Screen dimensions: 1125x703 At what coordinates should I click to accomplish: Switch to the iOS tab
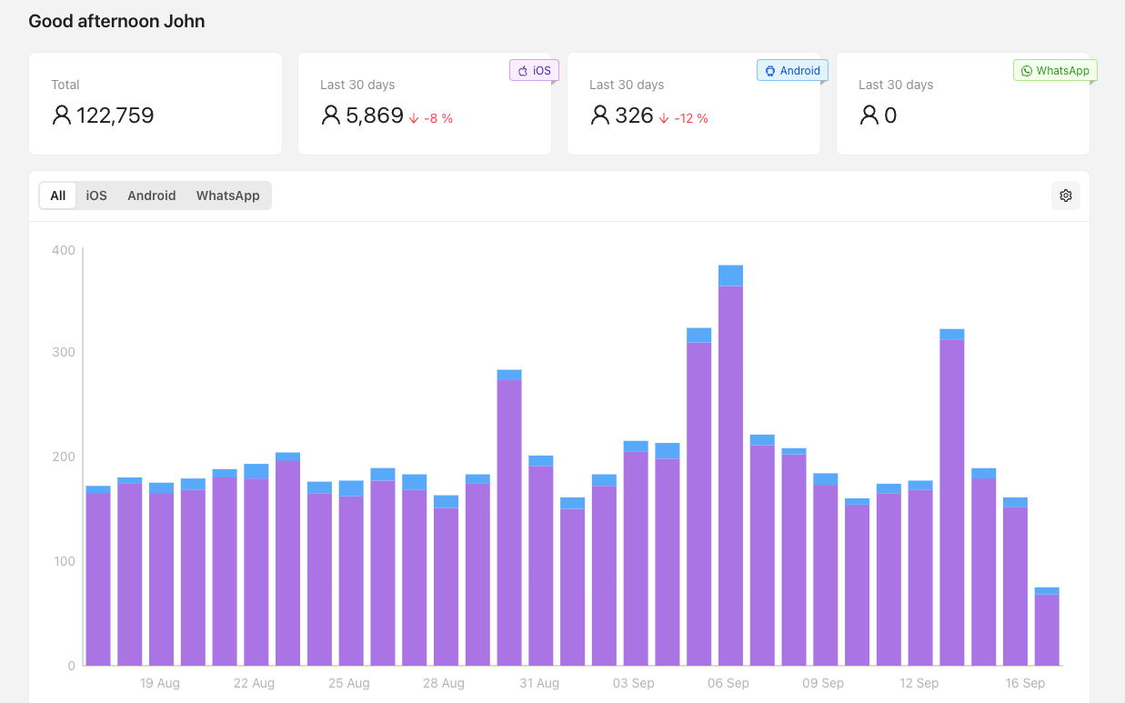(96, 196)
